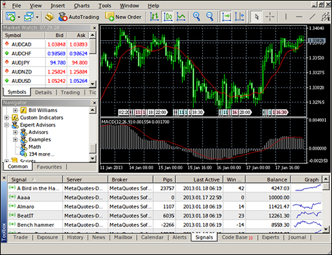332x255 pixels.
Task: Click the New Order button
Action: (123, 17)
